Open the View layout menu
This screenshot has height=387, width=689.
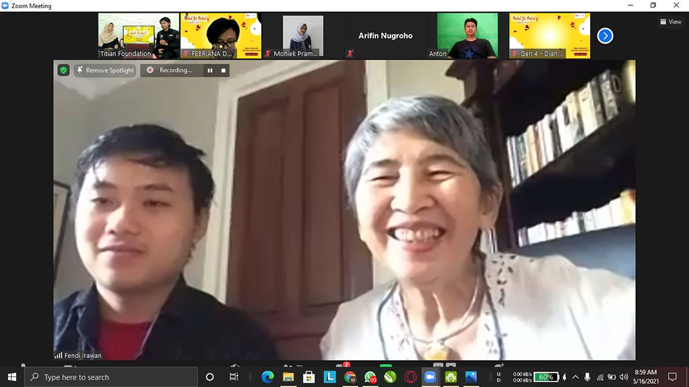pos(671,21)
